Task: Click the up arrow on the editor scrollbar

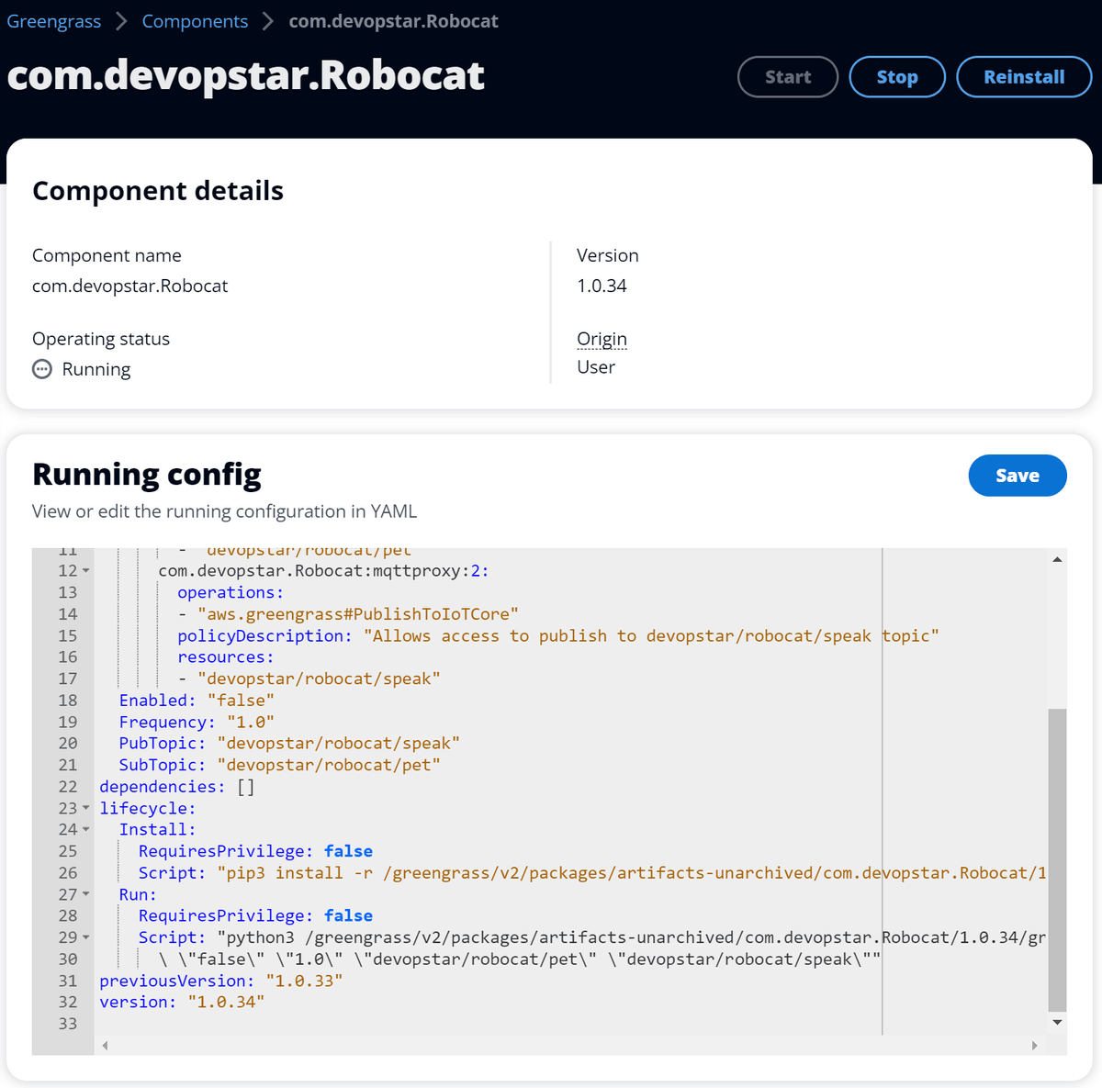Action: (1056, 558)
